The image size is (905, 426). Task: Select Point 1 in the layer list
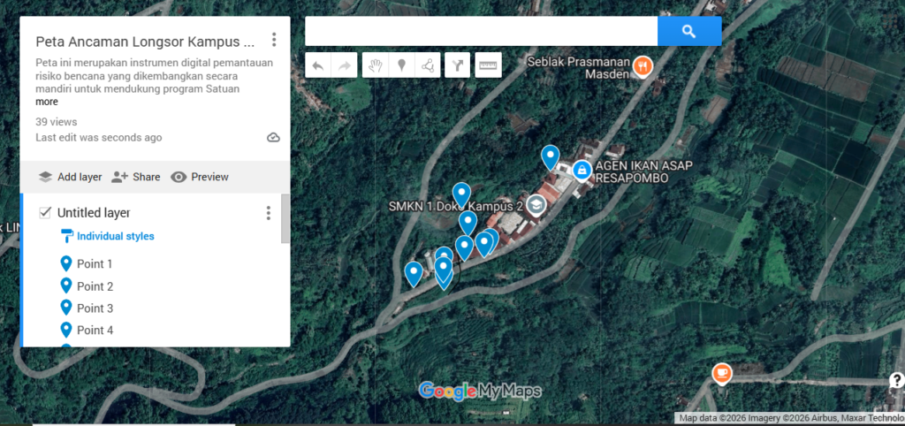click(95, 263)
